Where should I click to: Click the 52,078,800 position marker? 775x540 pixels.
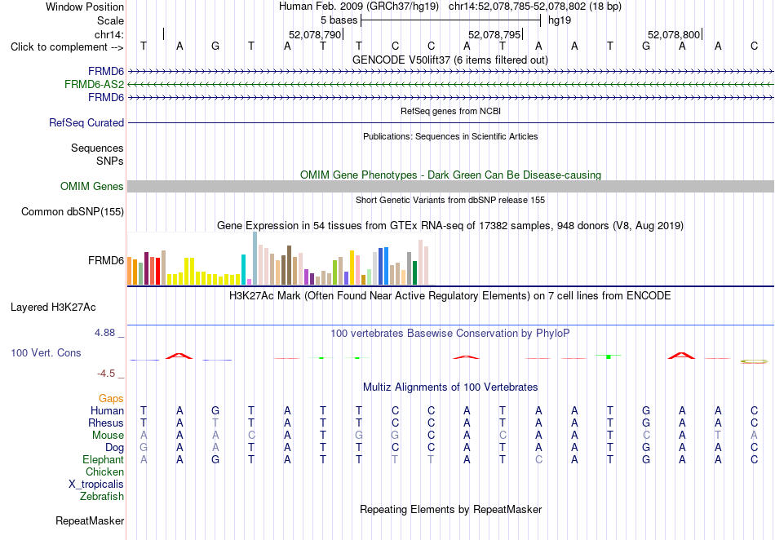point(674,34)
